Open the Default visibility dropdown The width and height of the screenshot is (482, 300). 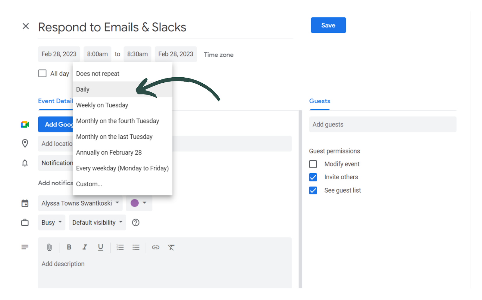[x=97, y=222]
